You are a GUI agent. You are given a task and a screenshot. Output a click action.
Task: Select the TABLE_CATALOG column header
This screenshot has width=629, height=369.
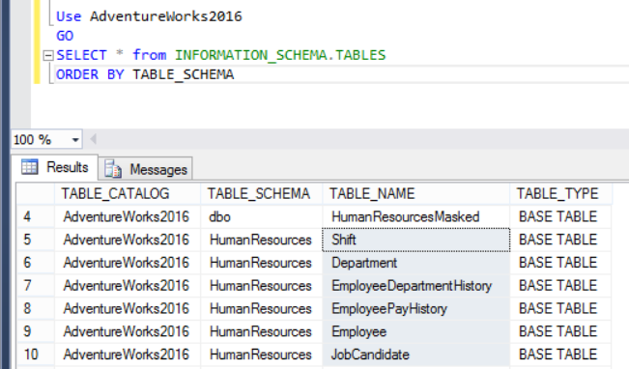click(x=128, y=194)
